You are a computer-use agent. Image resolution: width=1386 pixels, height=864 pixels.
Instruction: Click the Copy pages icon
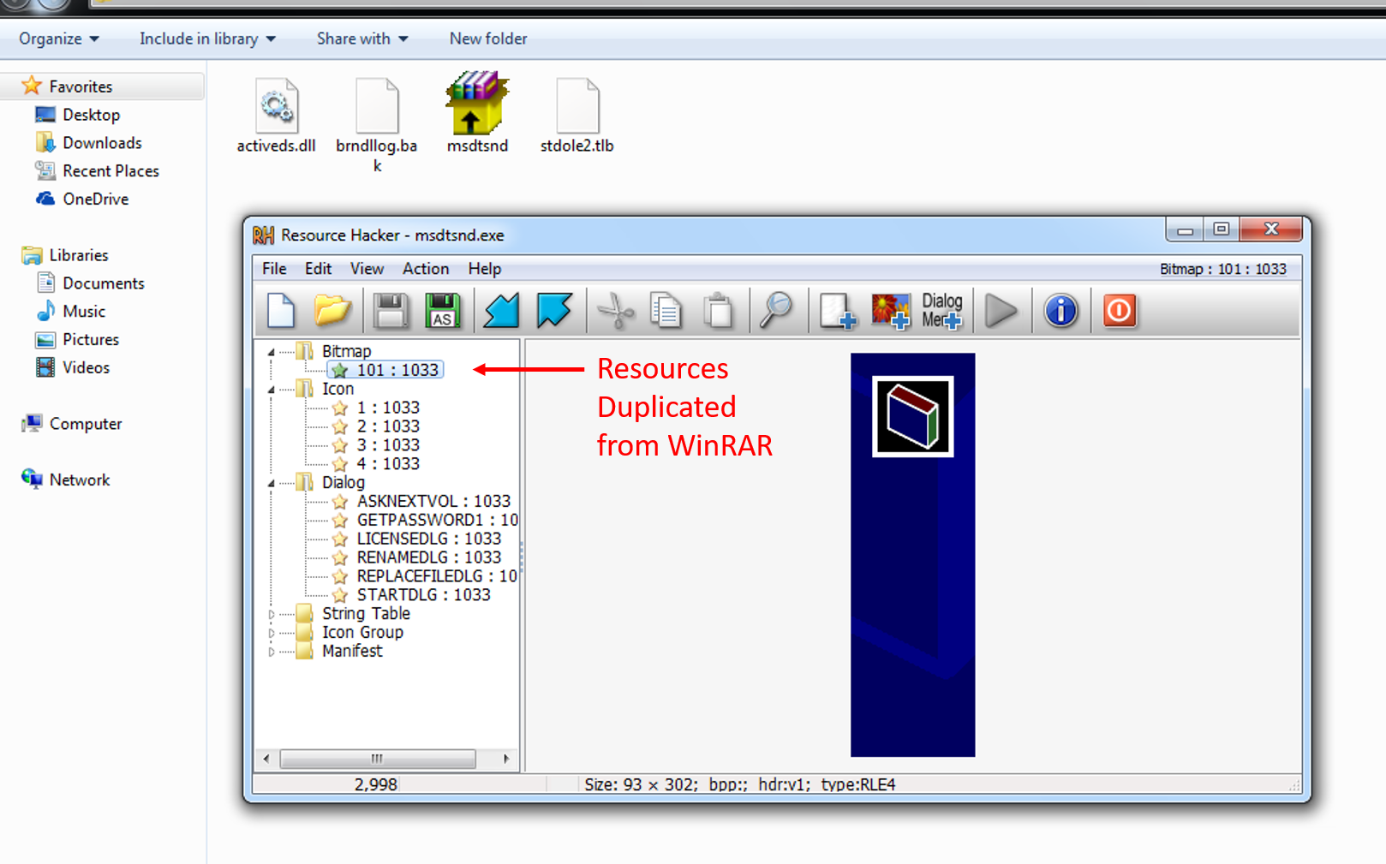pyautogui.click(x=666, y=311)
